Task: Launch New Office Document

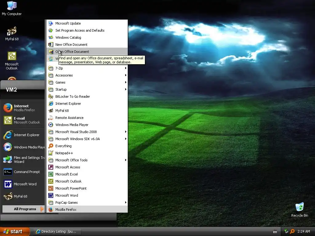Action: (87, 45)
